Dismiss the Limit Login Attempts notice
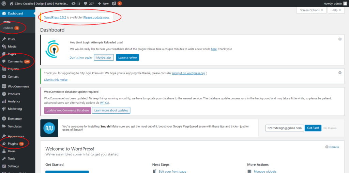This screenshot has width=349, height=173. (x=340, y=39)
